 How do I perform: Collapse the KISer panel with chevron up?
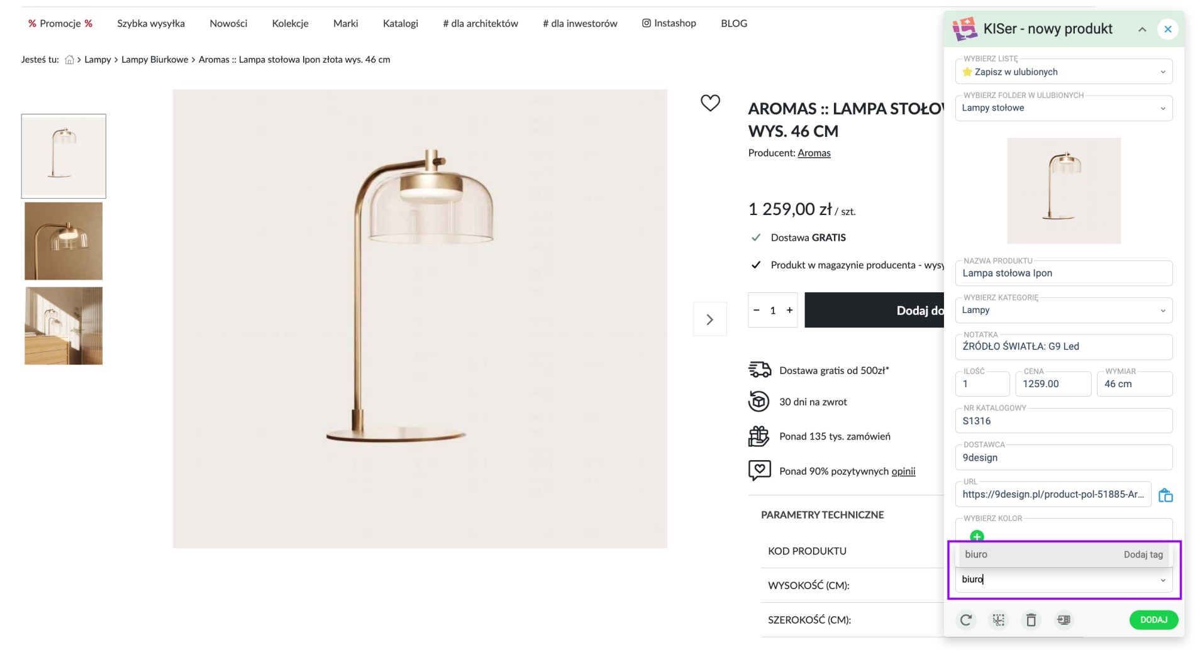pos(1142,30)
